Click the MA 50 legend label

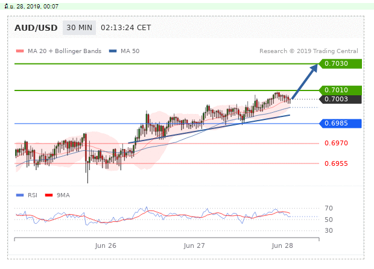130,51
